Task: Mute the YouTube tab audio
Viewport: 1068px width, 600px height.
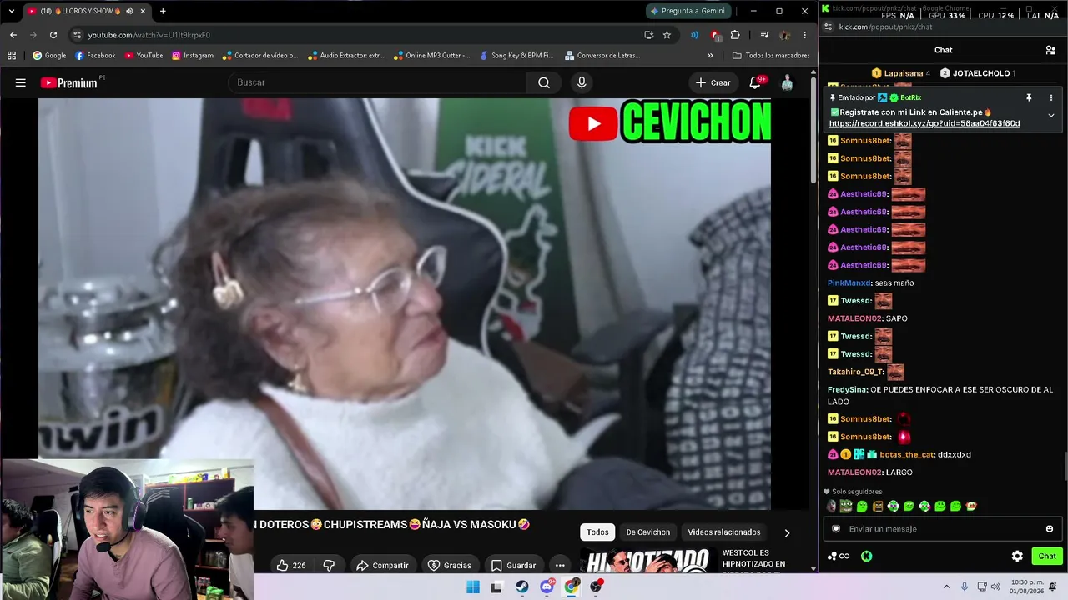Action: click(x=129, y=11)
